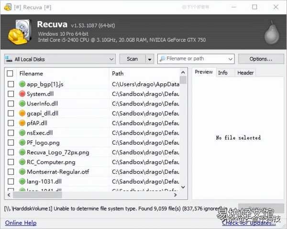Click the Piriform pear logo
This screenshot has height=229, width=287.
(x=272, y=33)
